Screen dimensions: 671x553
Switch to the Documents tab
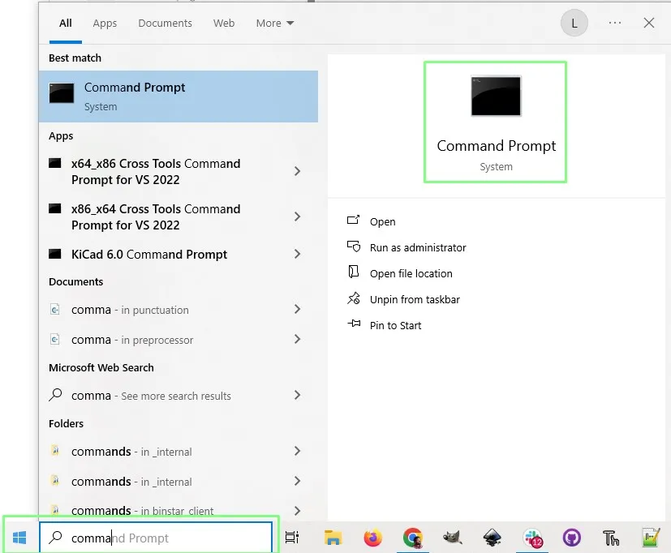(165, 23)
